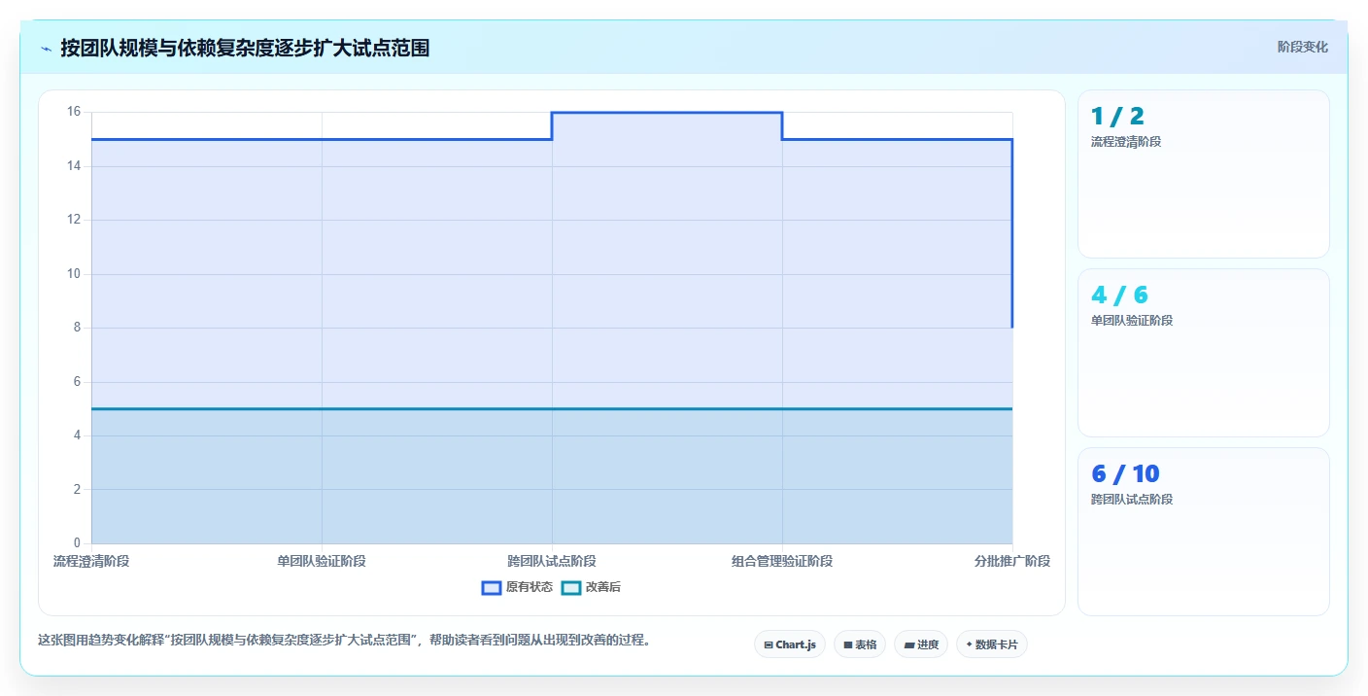1368x696 pixels.
Task: Click the 单团队验证阶段 x-axis label
Action: 322,561
